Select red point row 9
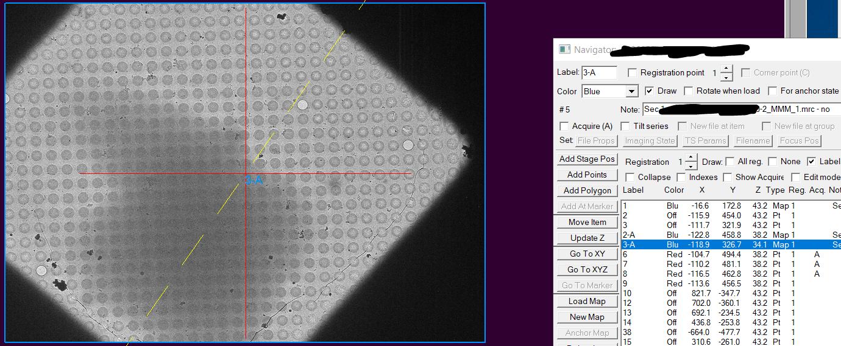Viewport: 841px width, 346px height. click(731, 284)
